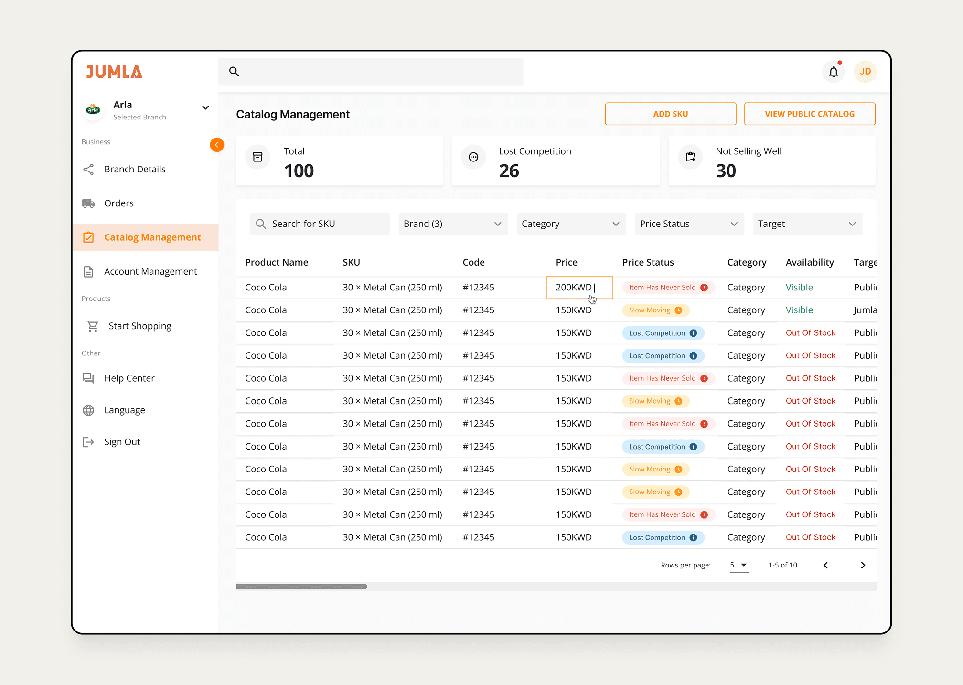The image size is (963, 685).
Task: Click the Search for SKU field
Action: click(320, 224)
